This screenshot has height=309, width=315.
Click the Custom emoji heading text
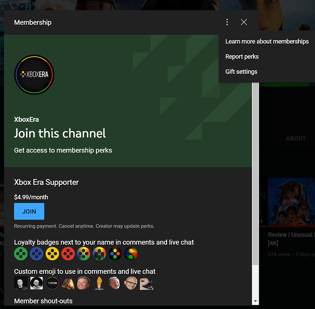point(84,272)
